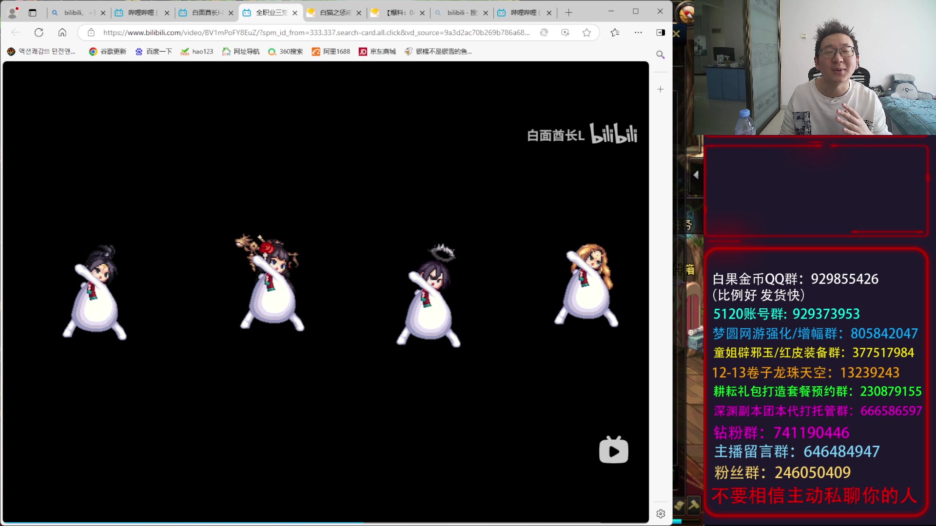The width and height of the screenshot is (936, 526).
Task: Switch to the 白猫之惩戒 tab
Action: pyautogui.click(x=334, y=13)
